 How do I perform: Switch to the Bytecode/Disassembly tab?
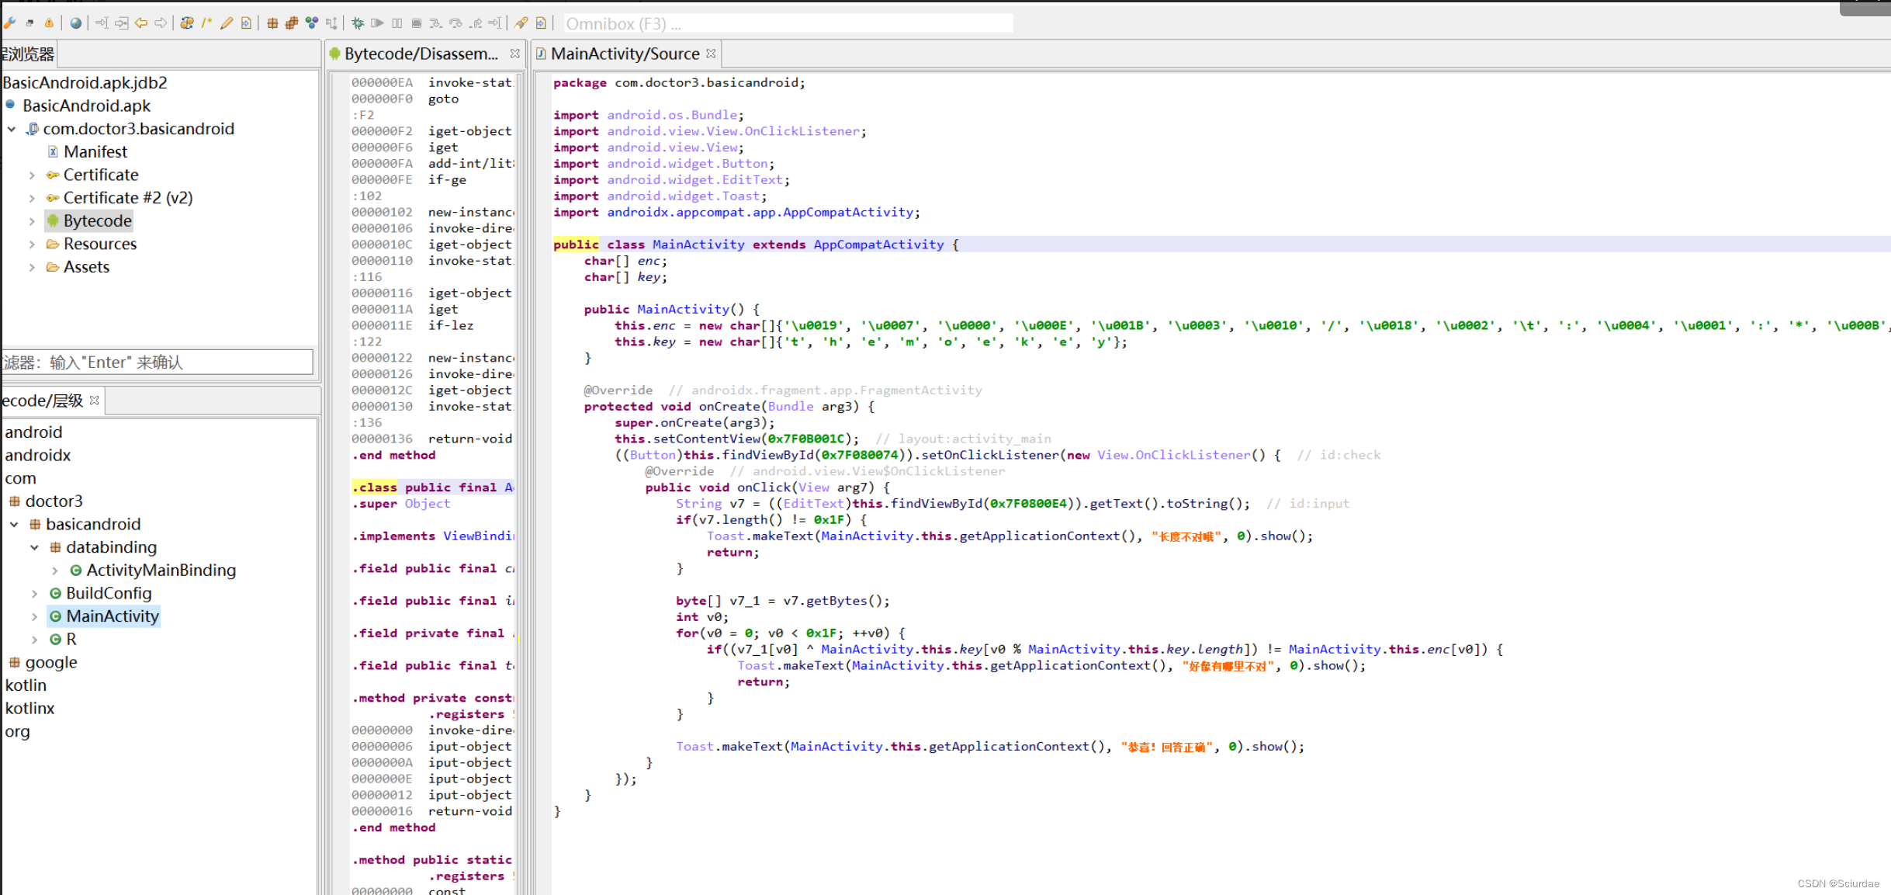point(420,54)
